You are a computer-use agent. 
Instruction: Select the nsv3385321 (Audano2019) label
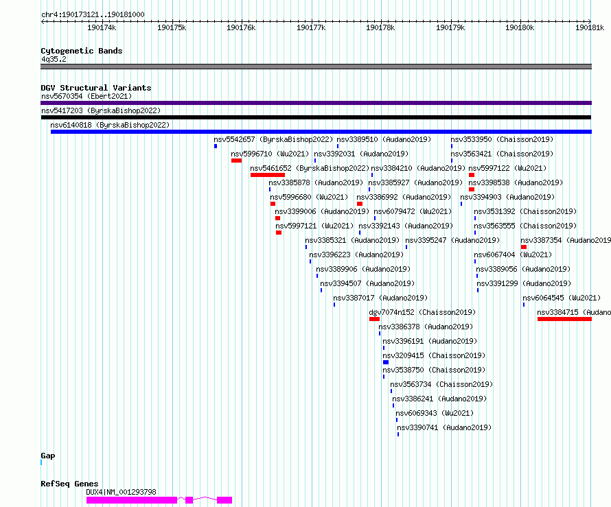[352, 240]
